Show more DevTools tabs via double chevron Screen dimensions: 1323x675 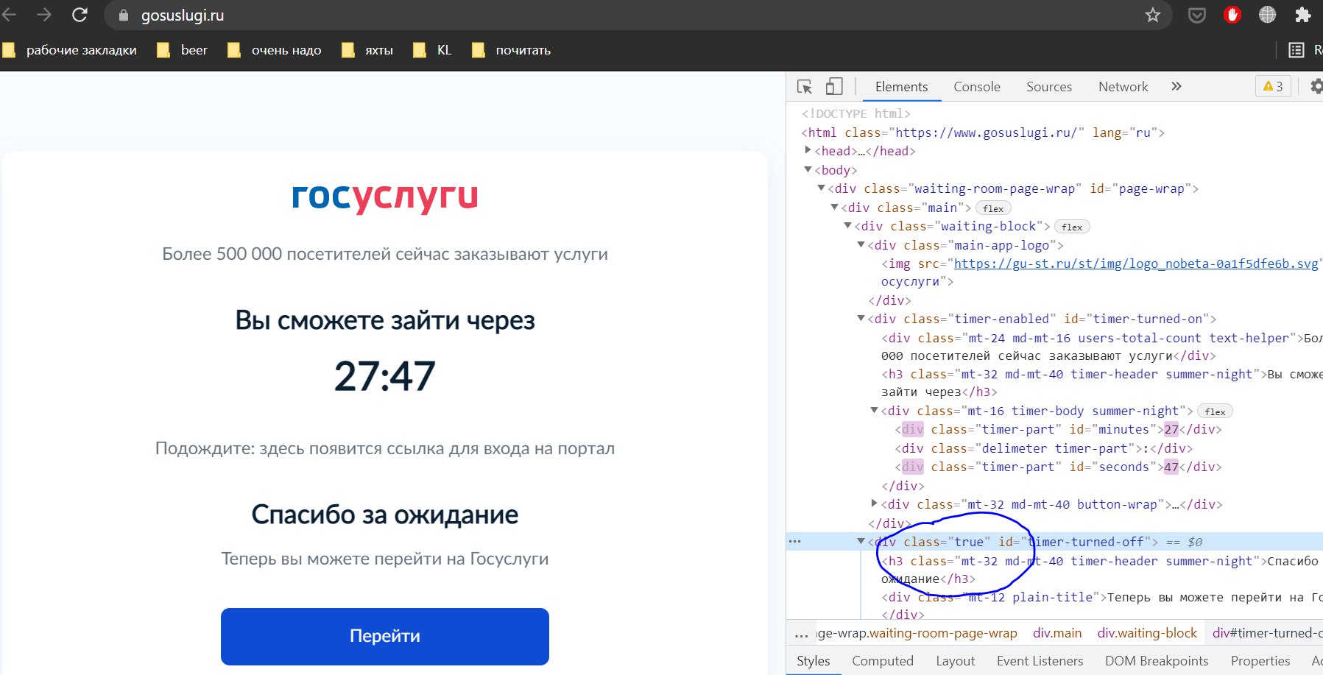pyautogui.click(x=1176, y=86)
